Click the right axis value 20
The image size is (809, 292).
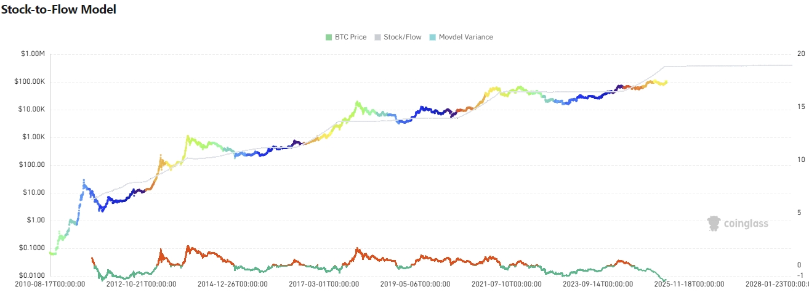coord(801,54)
